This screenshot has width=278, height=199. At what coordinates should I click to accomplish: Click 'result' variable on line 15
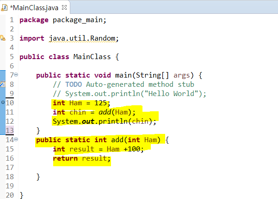(x=82, y=149)
